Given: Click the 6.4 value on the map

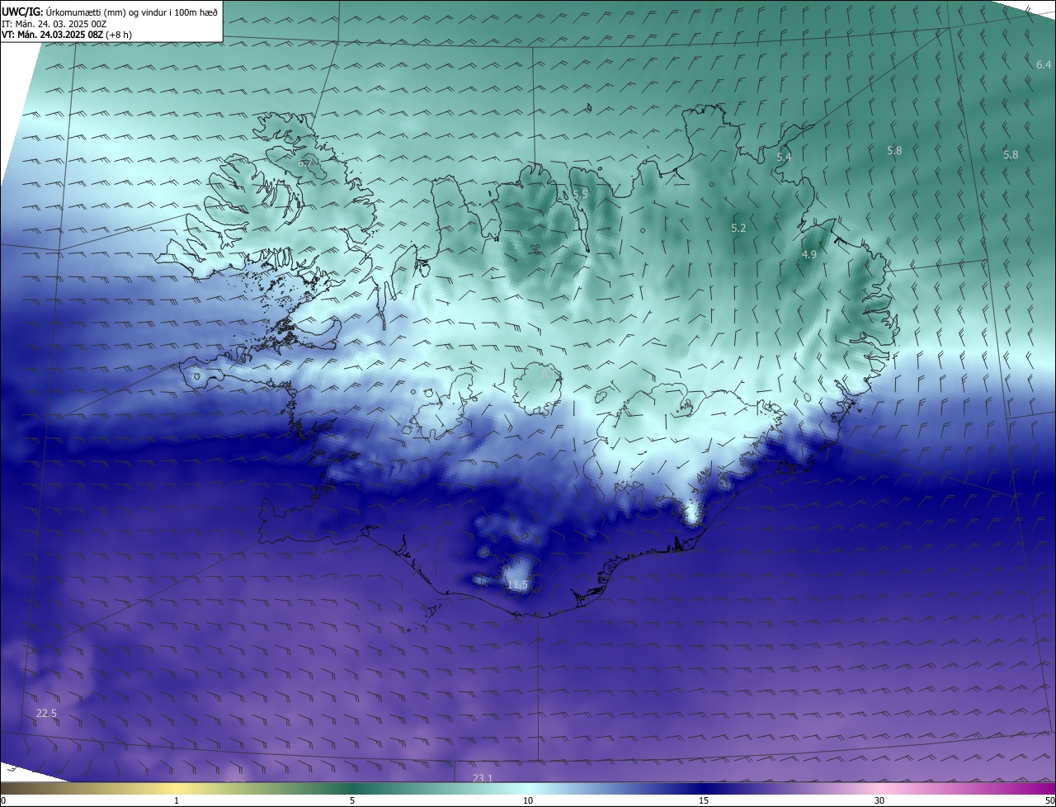Looking at the screenshot, I should click(1044, 64).
